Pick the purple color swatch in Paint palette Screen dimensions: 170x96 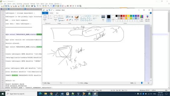click(138, 16)
